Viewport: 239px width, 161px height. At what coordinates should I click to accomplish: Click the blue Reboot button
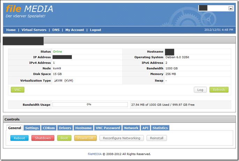pyautogui.click(x=19, y=138)
